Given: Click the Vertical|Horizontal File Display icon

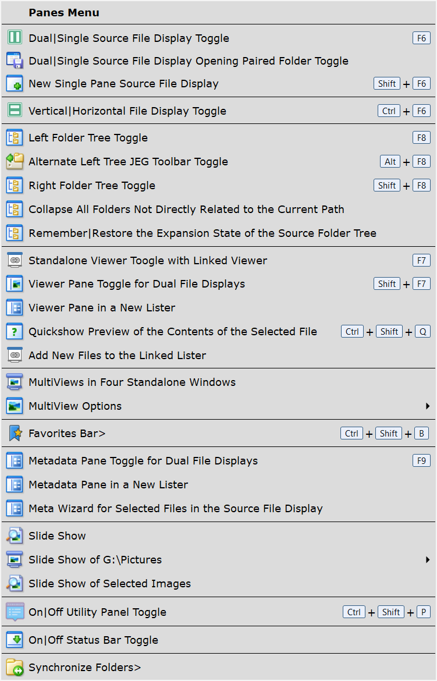Looking at the screenshot, I should [15, 111].
